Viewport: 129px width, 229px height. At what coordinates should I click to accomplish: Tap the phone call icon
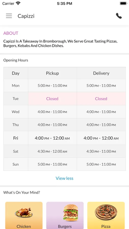tap(119, 16)
